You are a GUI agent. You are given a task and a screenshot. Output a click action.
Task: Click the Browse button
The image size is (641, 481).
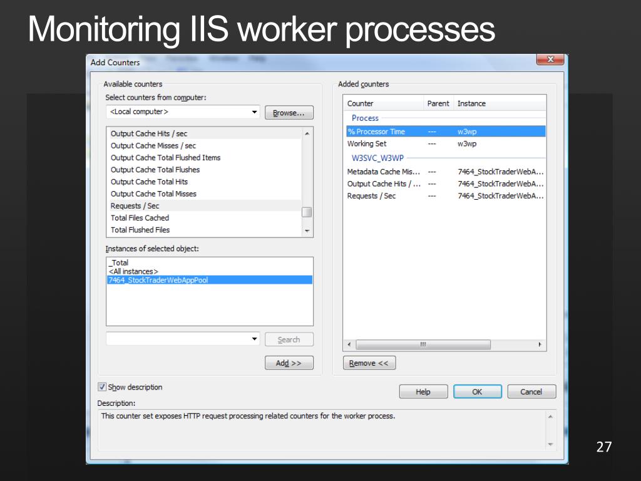[289, 113]
